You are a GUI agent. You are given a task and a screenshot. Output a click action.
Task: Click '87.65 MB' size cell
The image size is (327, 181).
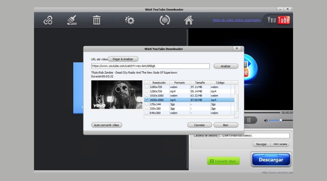coord(196,100)
